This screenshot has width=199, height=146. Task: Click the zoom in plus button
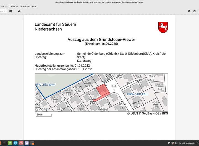(194, 11)
